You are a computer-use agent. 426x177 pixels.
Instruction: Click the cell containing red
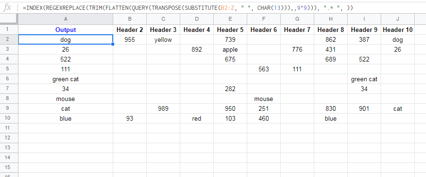tap(197, 118)
